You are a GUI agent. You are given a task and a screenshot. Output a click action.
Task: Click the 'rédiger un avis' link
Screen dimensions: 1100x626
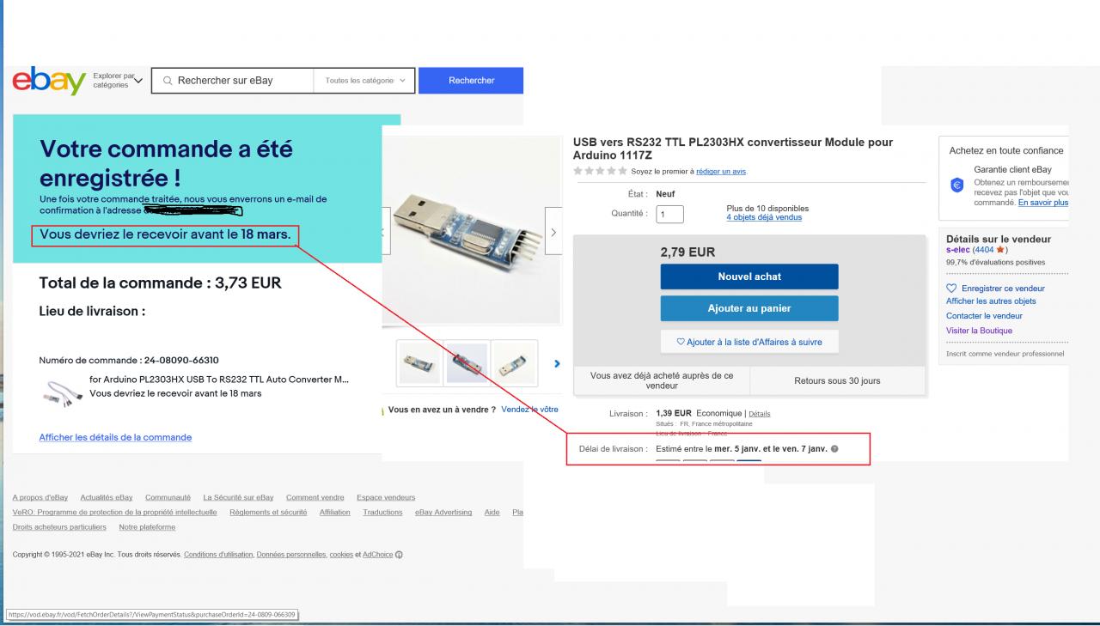coord(721,172)
